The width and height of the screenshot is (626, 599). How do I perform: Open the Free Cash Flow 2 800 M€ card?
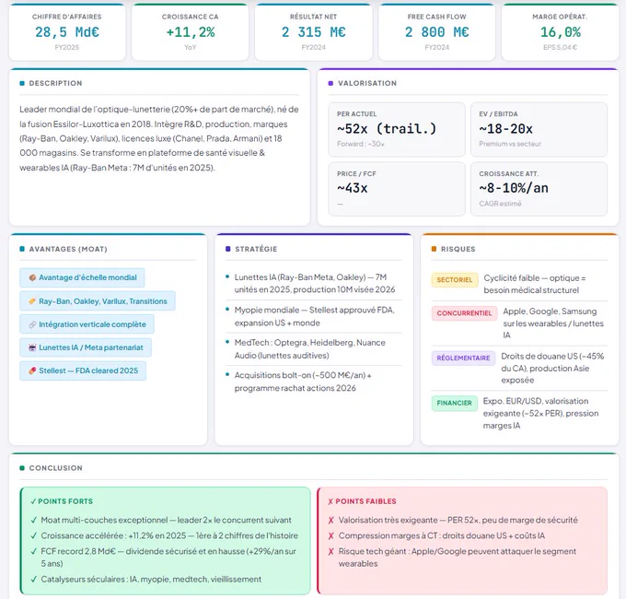[x=437, y=32]
